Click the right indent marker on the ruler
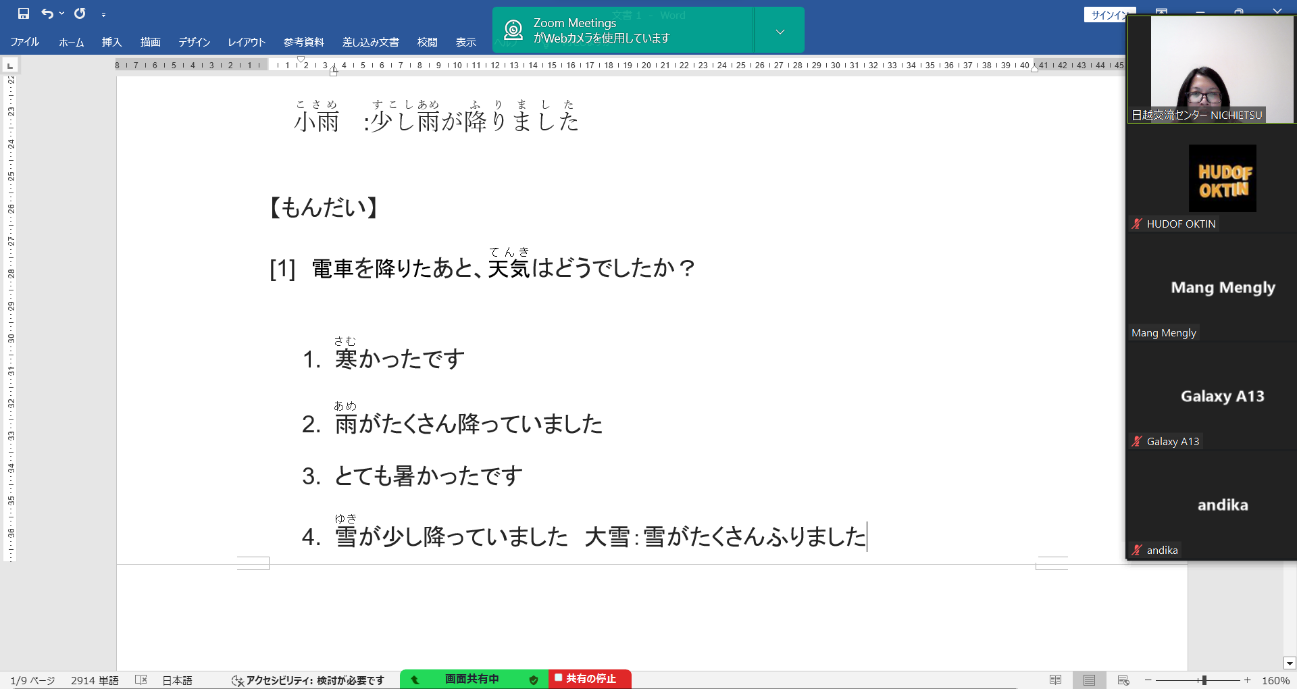The width and height of the screenshot is (1297, 689). (1034, 68)
